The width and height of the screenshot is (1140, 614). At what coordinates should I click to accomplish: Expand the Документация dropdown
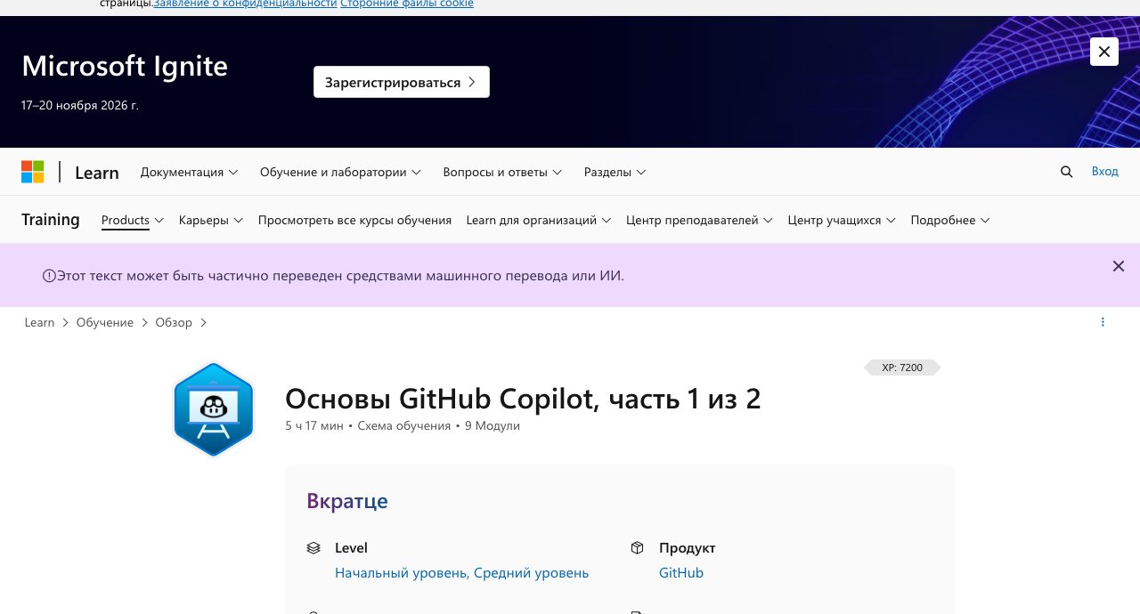190,172
